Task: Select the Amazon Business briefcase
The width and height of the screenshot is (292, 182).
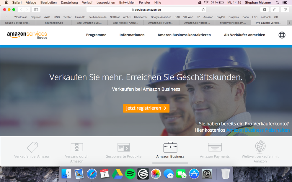Action: pyautogui.click(x=170, y=150)
